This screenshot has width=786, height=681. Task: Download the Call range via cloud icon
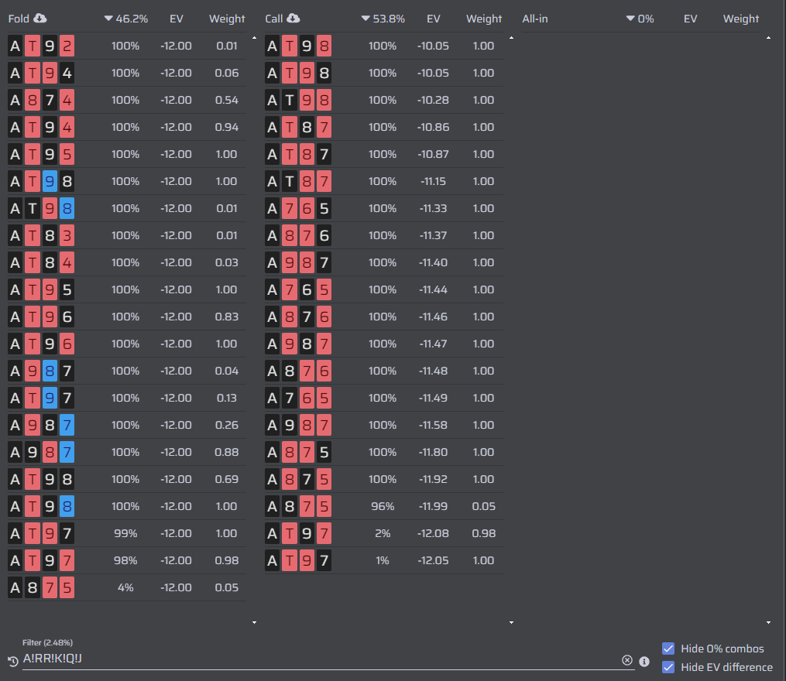click(x=293, y=19)
